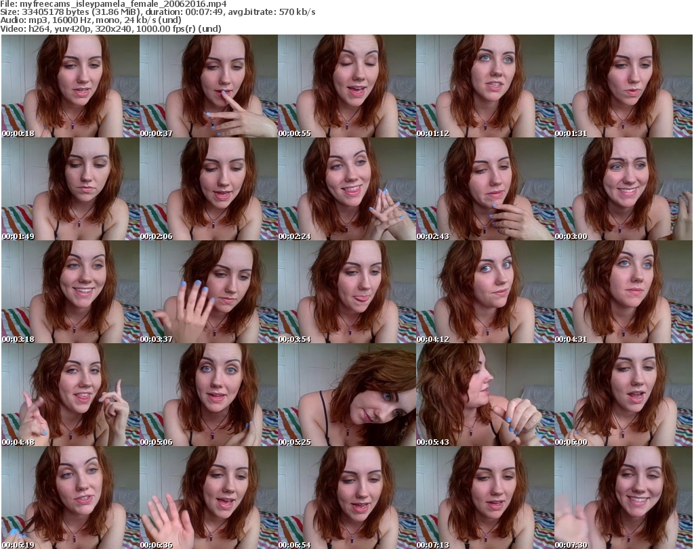Open the 00:01:31 thumbnail
The image size is (694, 549).
pyautogui.click(x=624, y=86)
